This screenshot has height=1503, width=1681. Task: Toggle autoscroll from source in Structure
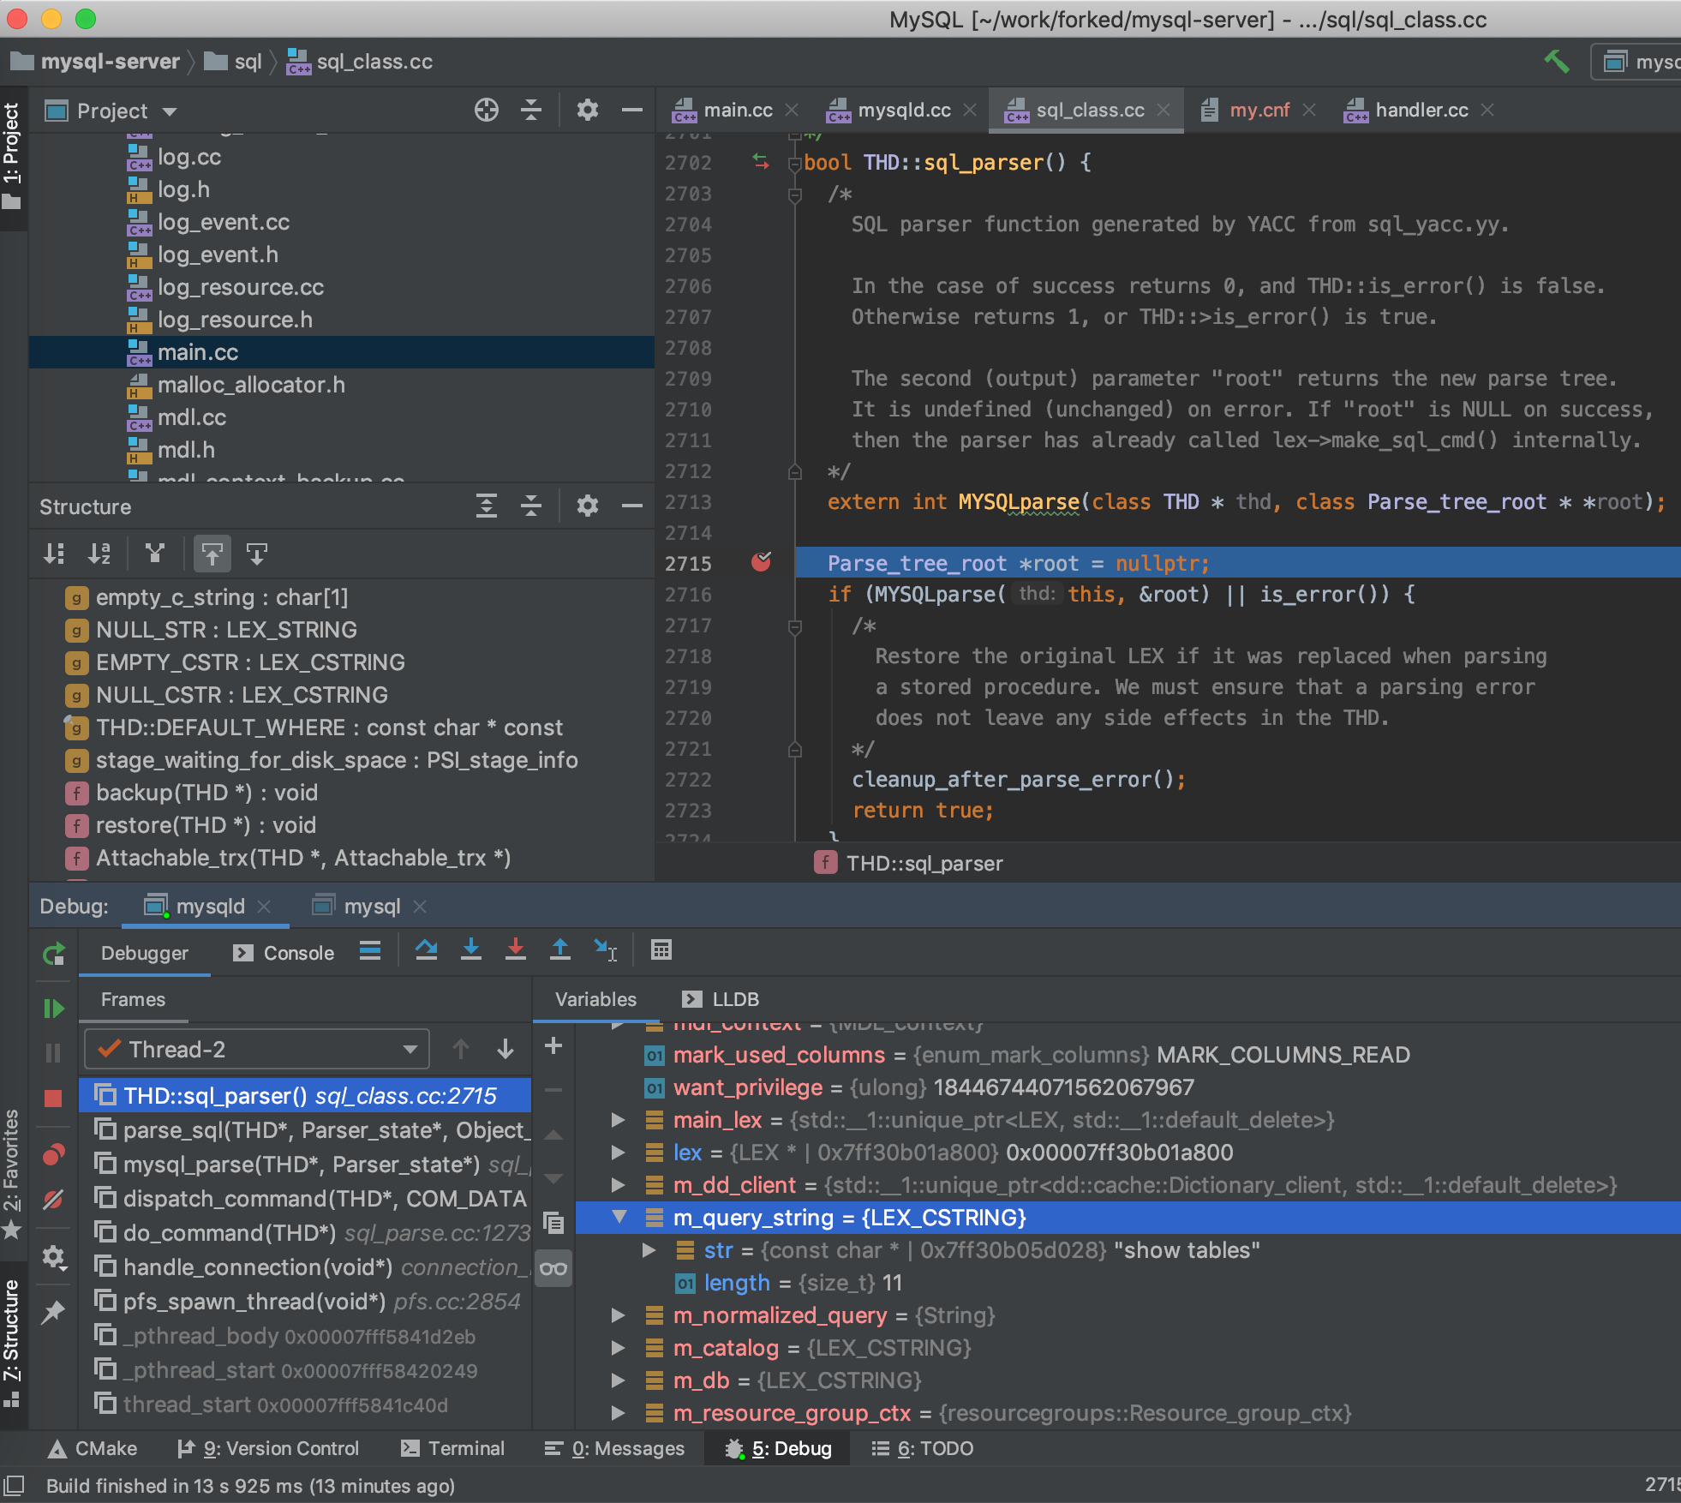257,554
